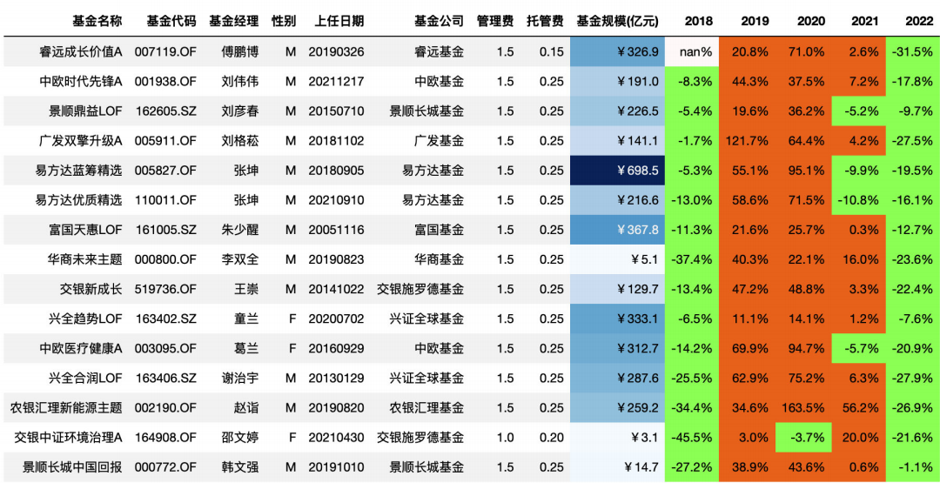This screenshot has height=483, width=940.
Task: Select the 2020 column header
Action: [811, 22]
